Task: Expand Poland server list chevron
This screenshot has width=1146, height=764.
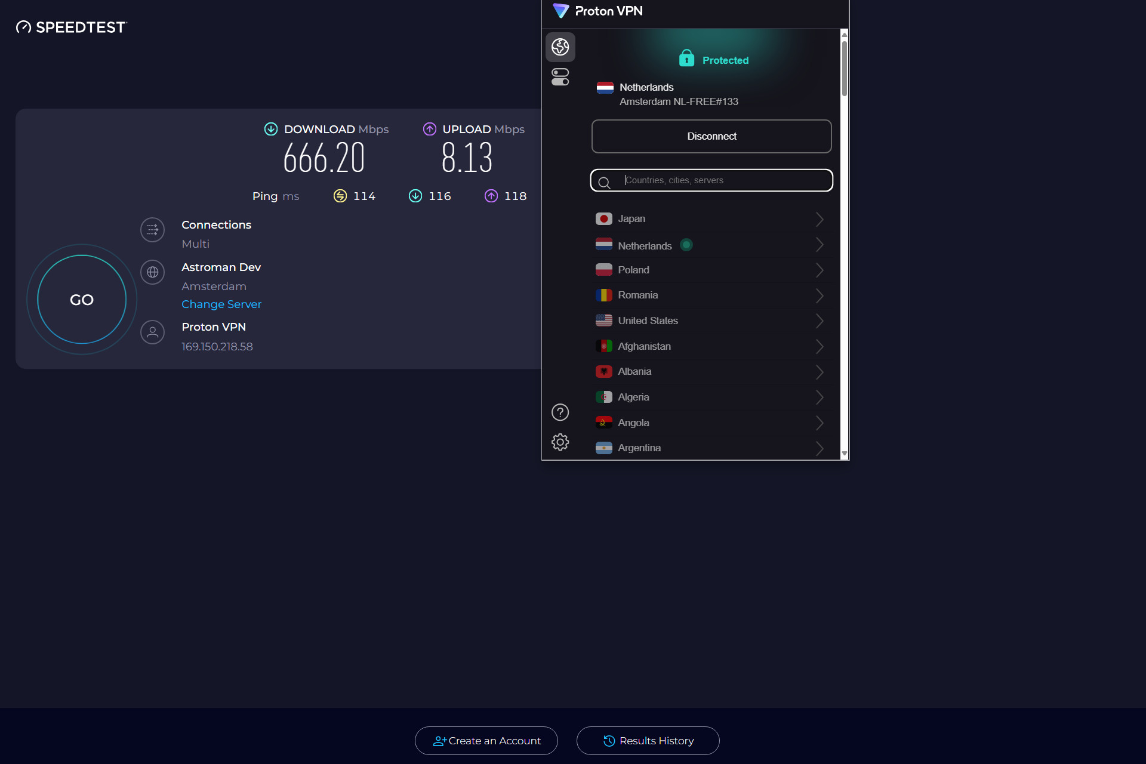Action: pos(820,270)
